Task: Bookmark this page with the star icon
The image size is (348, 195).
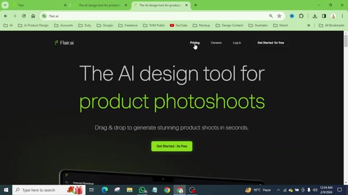Action: point(279,16)
